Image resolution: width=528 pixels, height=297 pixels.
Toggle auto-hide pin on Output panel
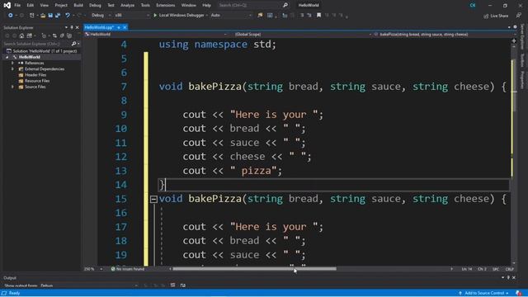508,277
